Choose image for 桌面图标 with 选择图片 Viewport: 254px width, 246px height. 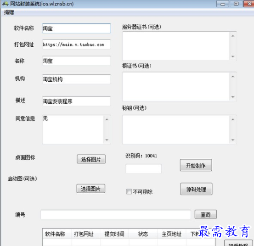[x=91, y=159]
